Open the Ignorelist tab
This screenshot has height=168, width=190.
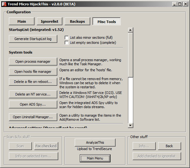click(49, 21)
